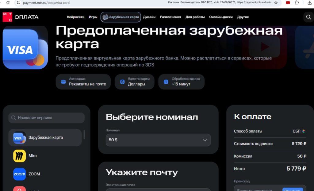Click the Miro service icon

(x=19, y=156)
